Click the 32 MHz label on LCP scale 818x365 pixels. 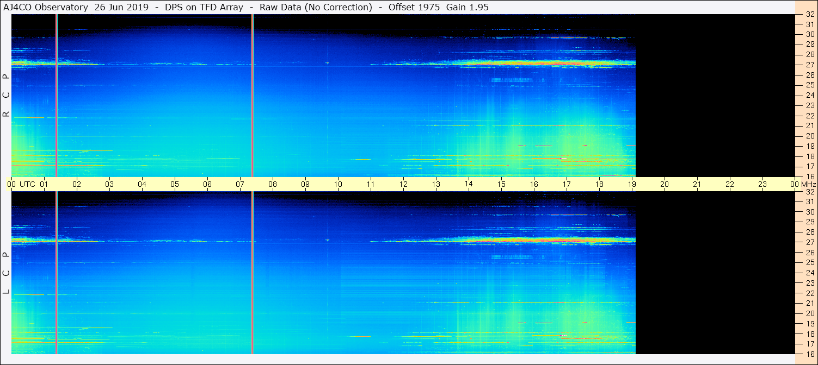pos(810,192)
